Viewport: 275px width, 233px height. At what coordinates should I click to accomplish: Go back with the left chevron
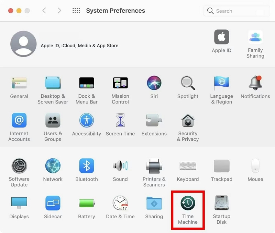tap(44, 11)
